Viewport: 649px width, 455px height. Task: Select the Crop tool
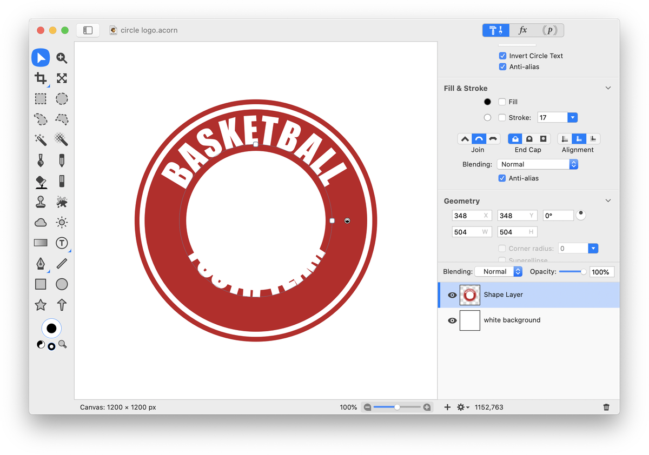[41, 78]
